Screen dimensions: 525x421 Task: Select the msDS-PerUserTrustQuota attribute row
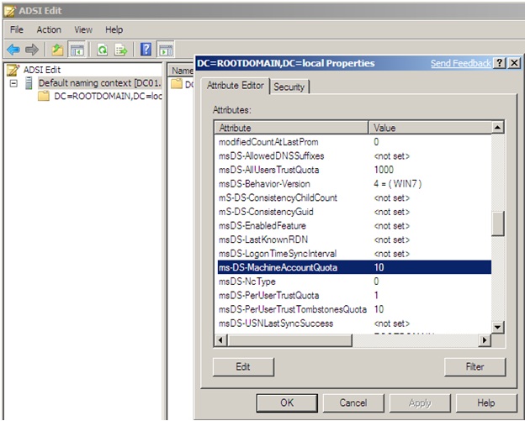pyautogui.click(x=354, y=295)
